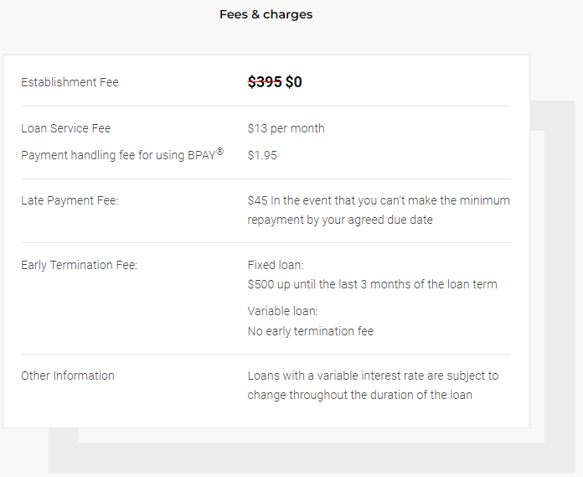Click the Fixed loan subheading
The image size is (583, 477).
coord(276,265)
